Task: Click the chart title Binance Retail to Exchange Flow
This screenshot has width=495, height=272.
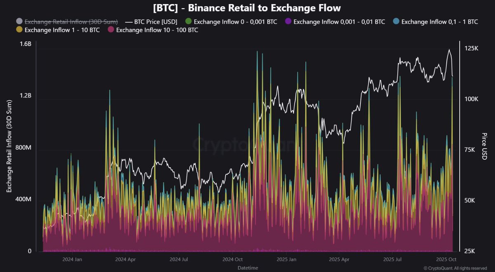Action: coord(247,7)
